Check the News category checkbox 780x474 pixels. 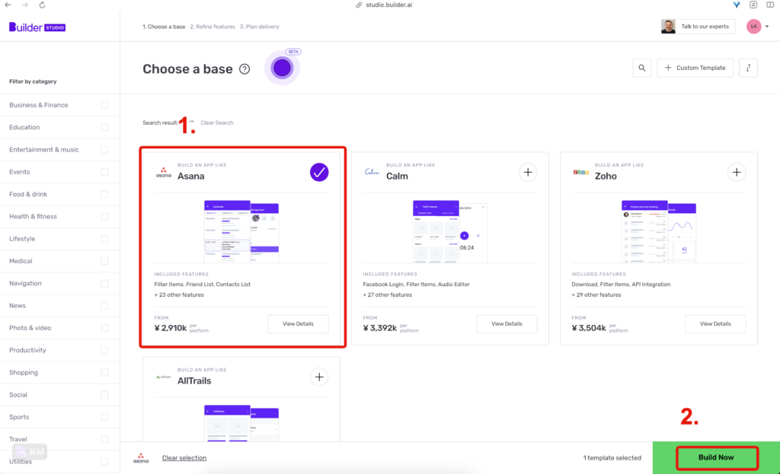(x=104, y=306)
